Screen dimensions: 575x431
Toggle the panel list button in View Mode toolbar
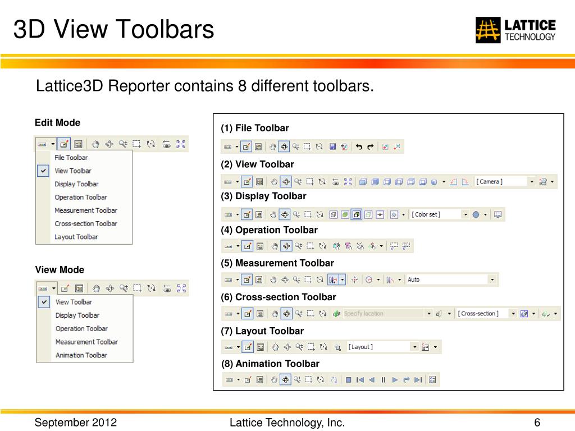coord(79,288)
